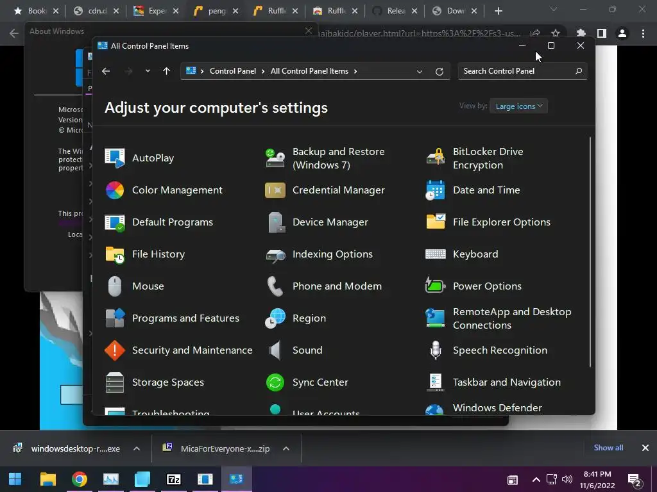Bookmark this page with the star
657x492 pixels.
pyautogui.click(x=556, y=33)
